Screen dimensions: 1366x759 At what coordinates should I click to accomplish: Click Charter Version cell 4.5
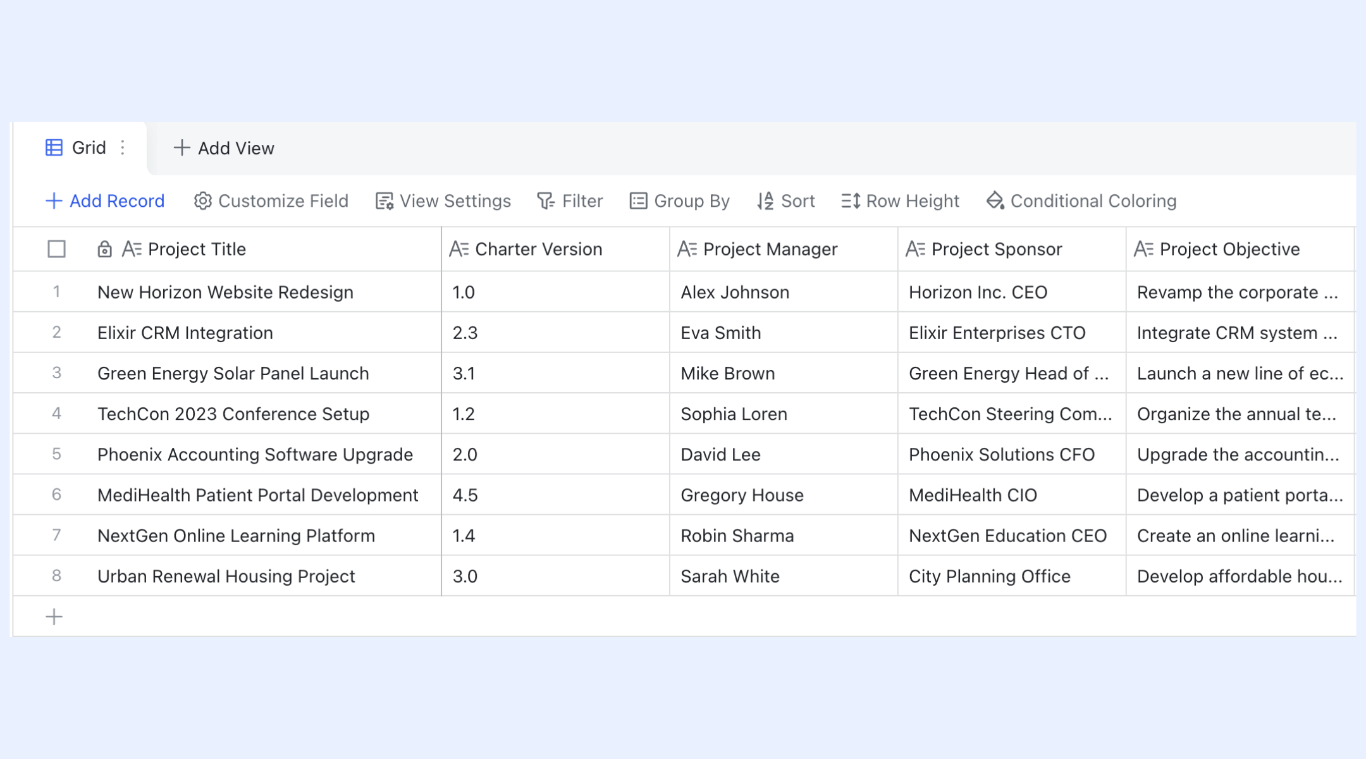pos(556,495)
